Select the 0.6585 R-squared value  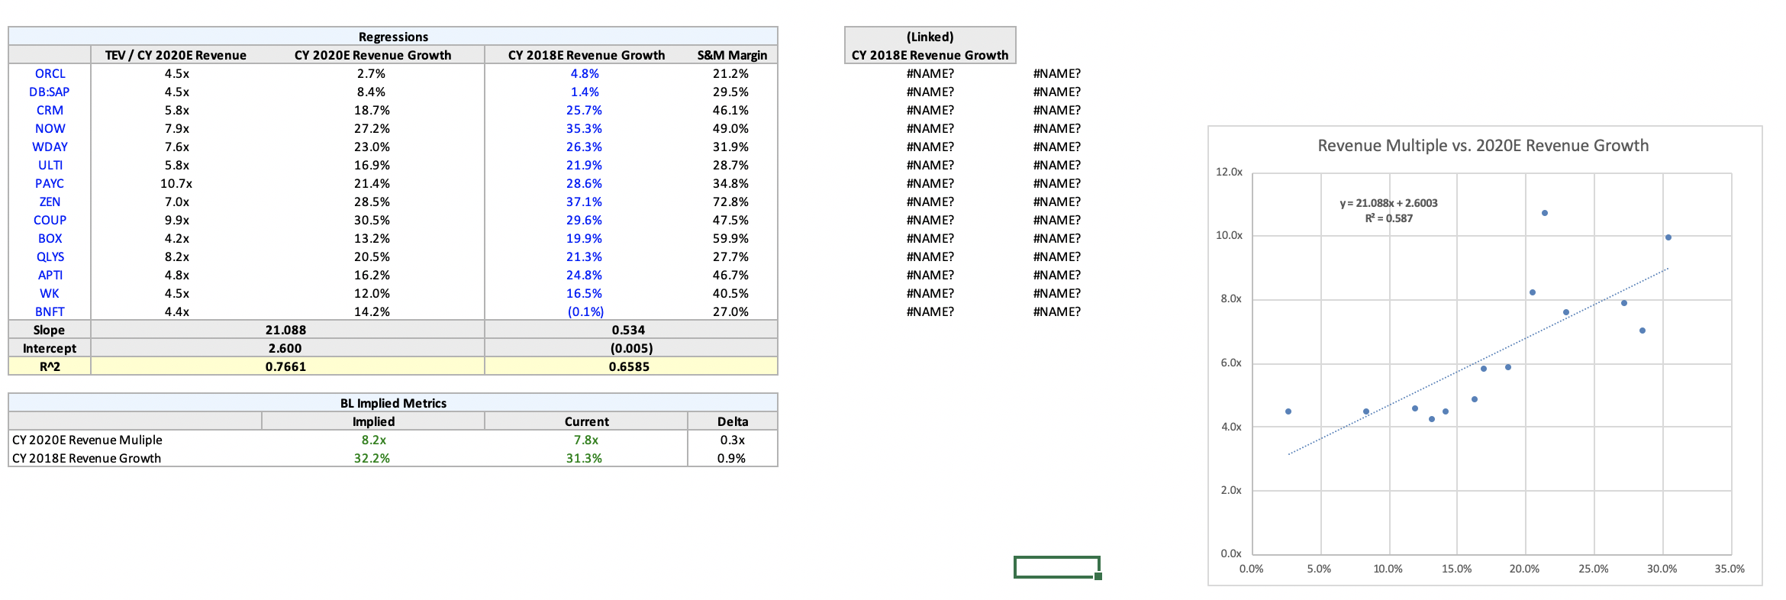pos(629,366)
